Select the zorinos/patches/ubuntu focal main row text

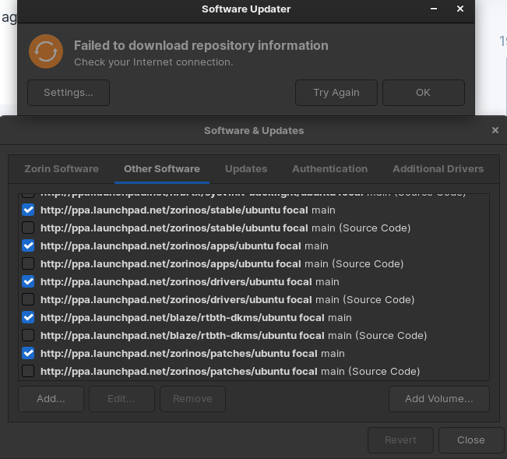point(192,354)
